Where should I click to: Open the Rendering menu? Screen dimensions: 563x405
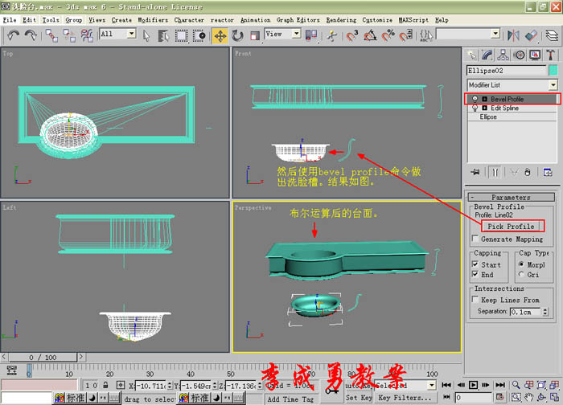point(341,20)
